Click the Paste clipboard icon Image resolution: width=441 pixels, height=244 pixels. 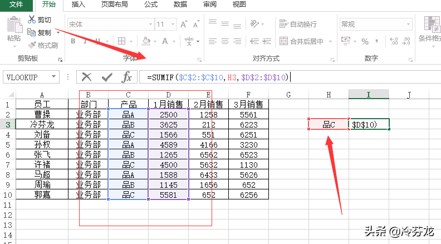pos(14,25)
